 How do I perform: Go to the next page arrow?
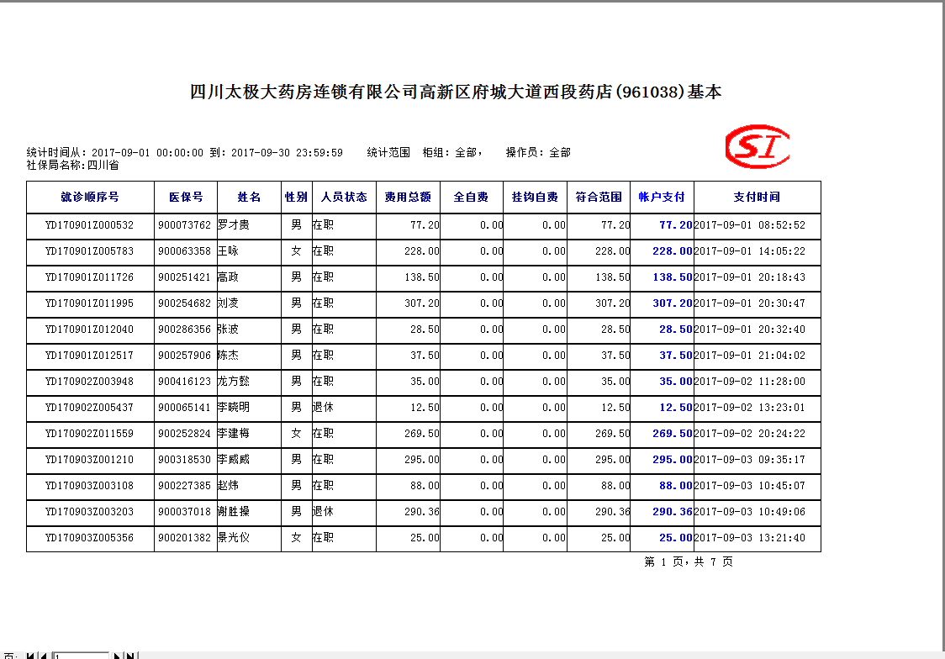(x=117, y=656)
